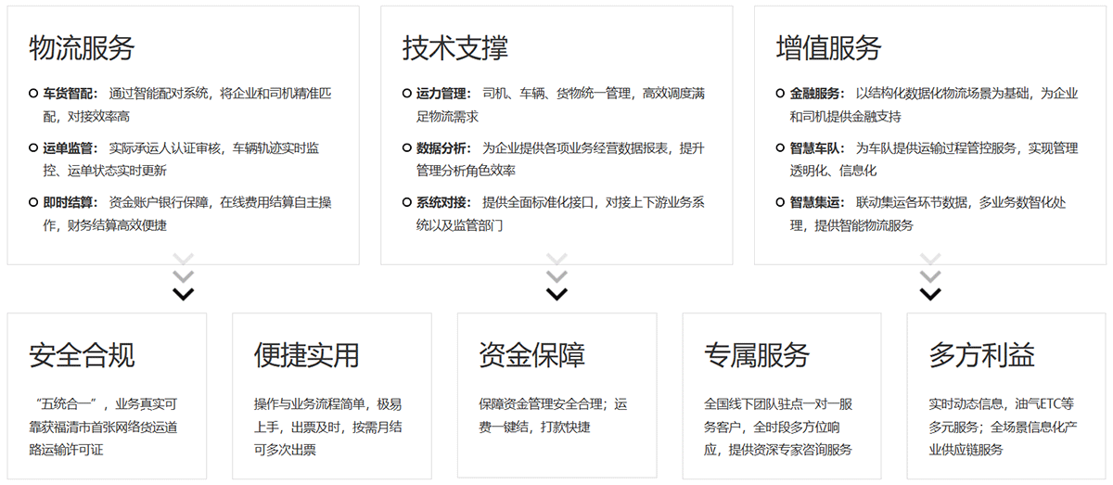Click the text 作，财务结算高效便捷
The width and height of the screenshot is (1113, 485).
coord(105,224)
